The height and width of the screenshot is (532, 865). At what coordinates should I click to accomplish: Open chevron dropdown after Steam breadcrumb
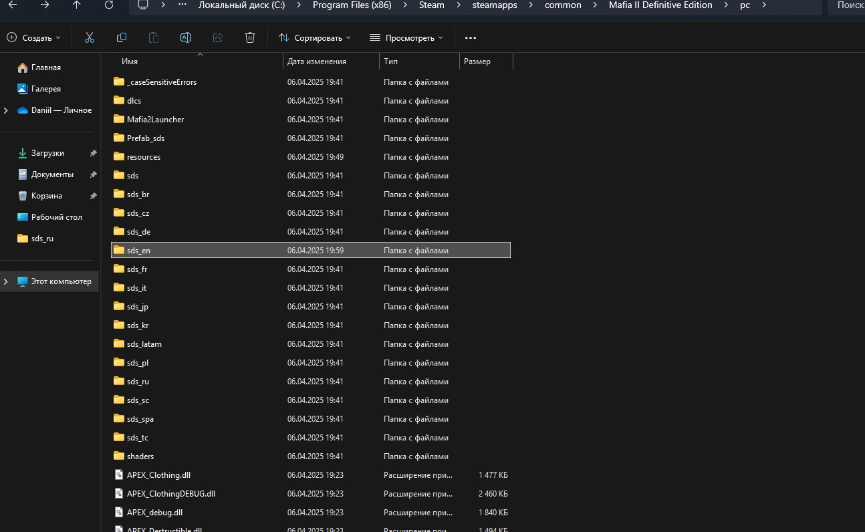point(459,5)
